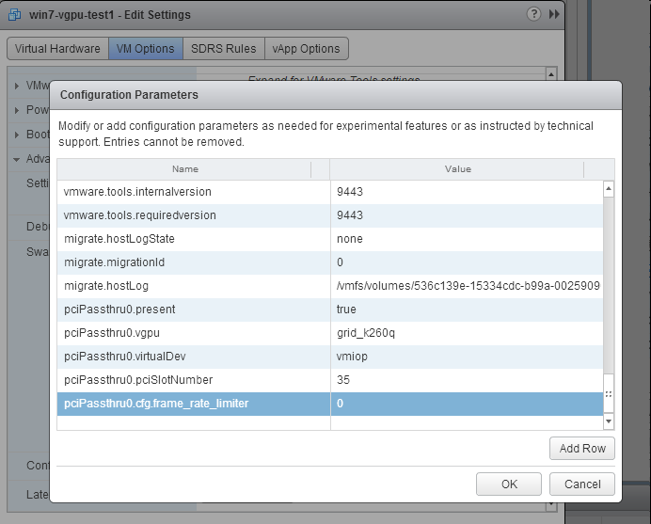This screenshot has height=524, width=651.
Task: Sort by the Name column header
Action: pos(185,169)
